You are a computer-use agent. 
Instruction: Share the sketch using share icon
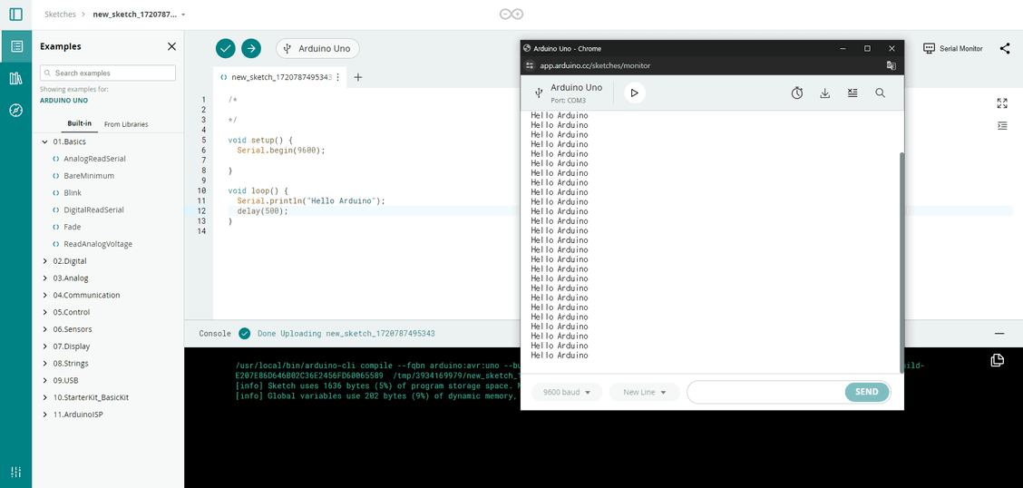[1005, 48]
